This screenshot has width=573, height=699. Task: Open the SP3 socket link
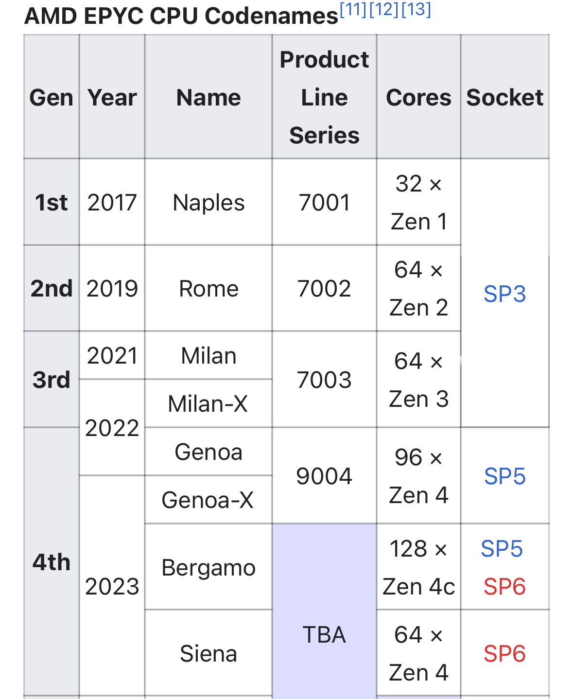pyautogui.click(x=504, y=294)
